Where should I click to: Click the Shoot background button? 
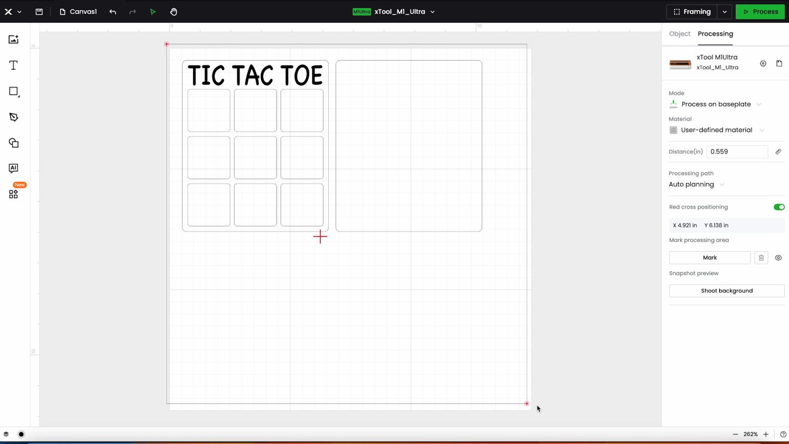click(x=726, y=291)
